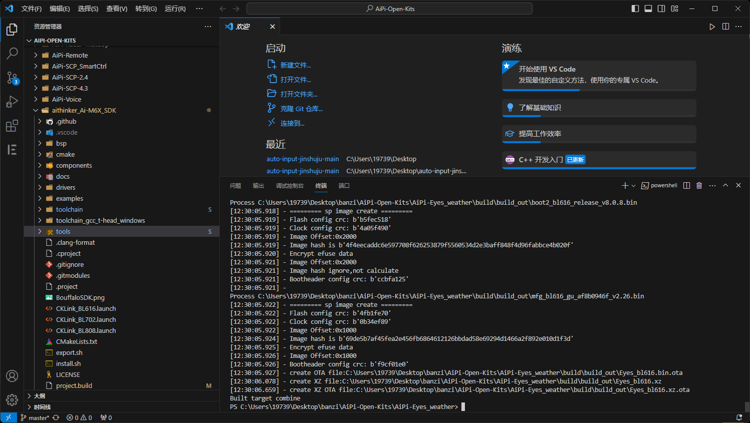Open Run and Debug view

tap(12, 102)
